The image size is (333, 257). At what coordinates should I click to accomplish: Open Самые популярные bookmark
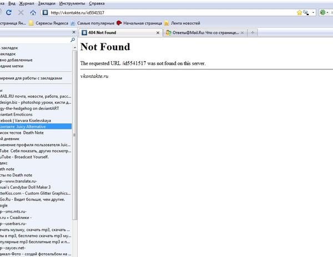point(93,23)
